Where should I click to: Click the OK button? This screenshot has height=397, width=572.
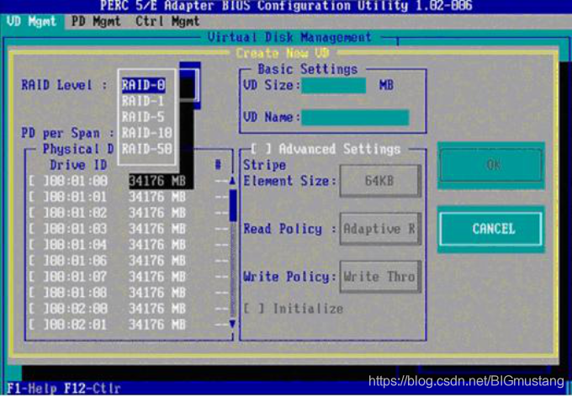[491, 166]
